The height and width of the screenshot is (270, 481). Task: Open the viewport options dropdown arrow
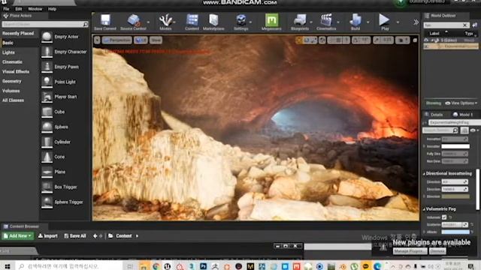[97, 40]
